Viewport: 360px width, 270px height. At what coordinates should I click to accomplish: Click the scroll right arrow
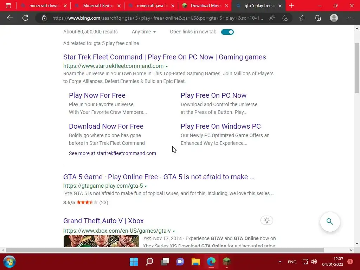351,250
